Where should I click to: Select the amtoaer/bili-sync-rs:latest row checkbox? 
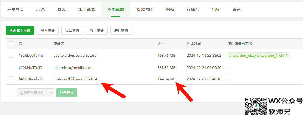click(11, 79)
